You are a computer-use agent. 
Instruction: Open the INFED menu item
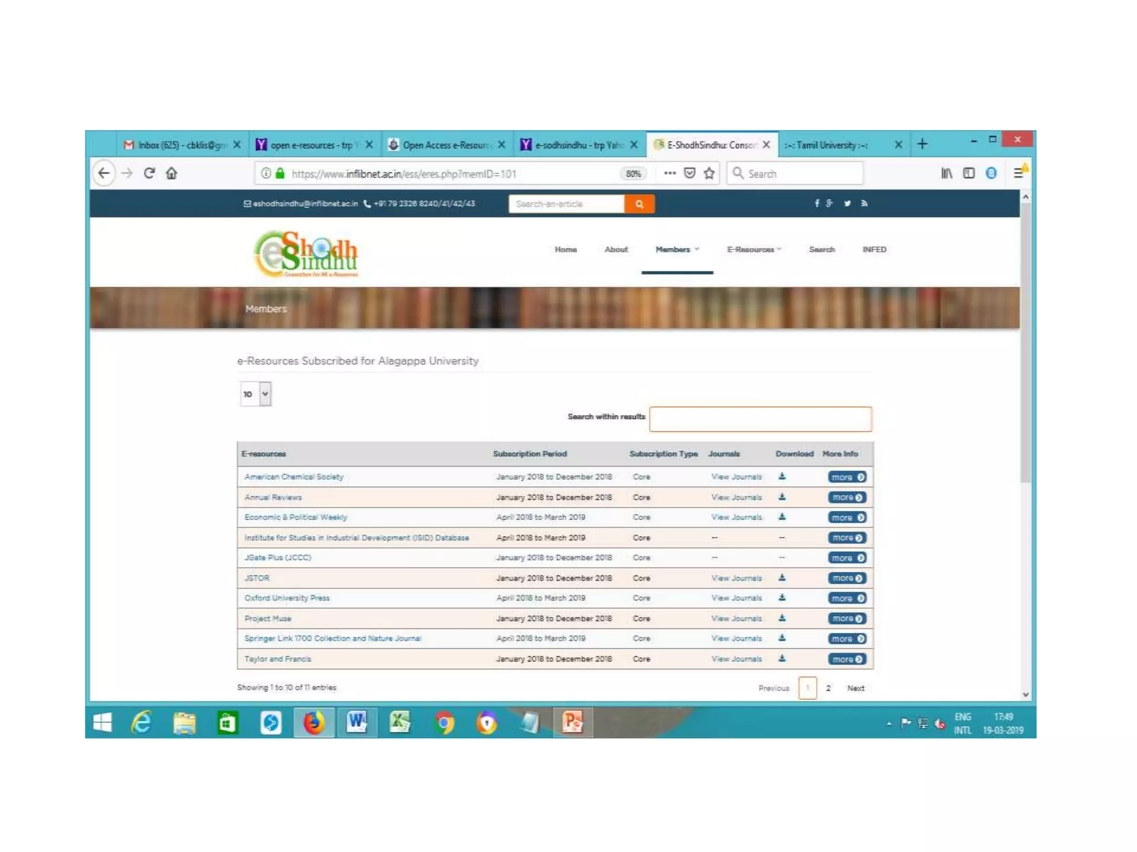point(874,250)
